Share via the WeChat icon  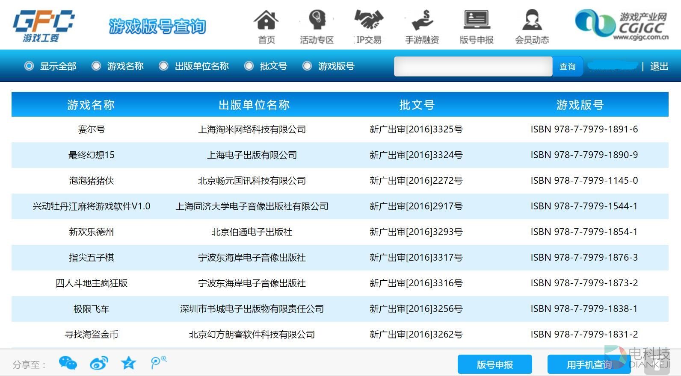tap(68, 363)
